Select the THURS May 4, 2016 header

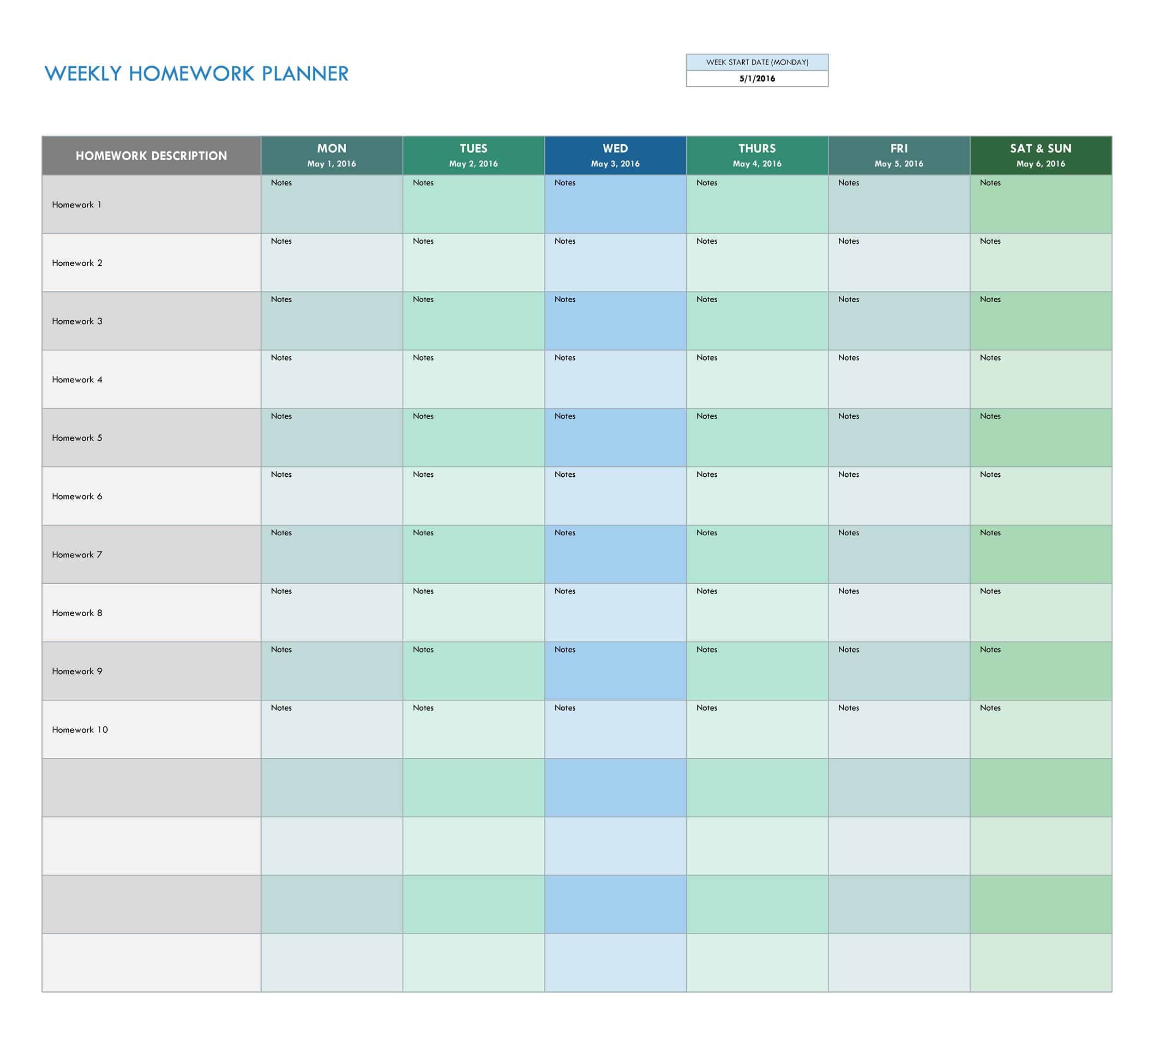point(757,156)
